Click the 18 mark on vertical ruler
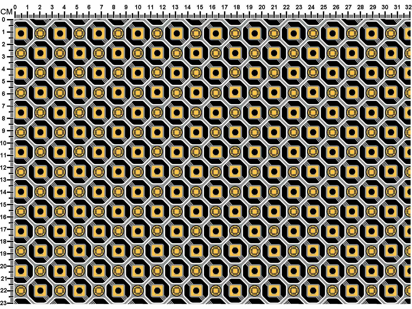 tap(3, 242)
